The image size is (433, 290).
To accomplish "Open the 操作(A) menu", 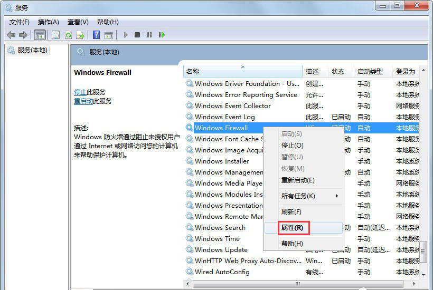I will pyautogui.click(x=49, y=22).
